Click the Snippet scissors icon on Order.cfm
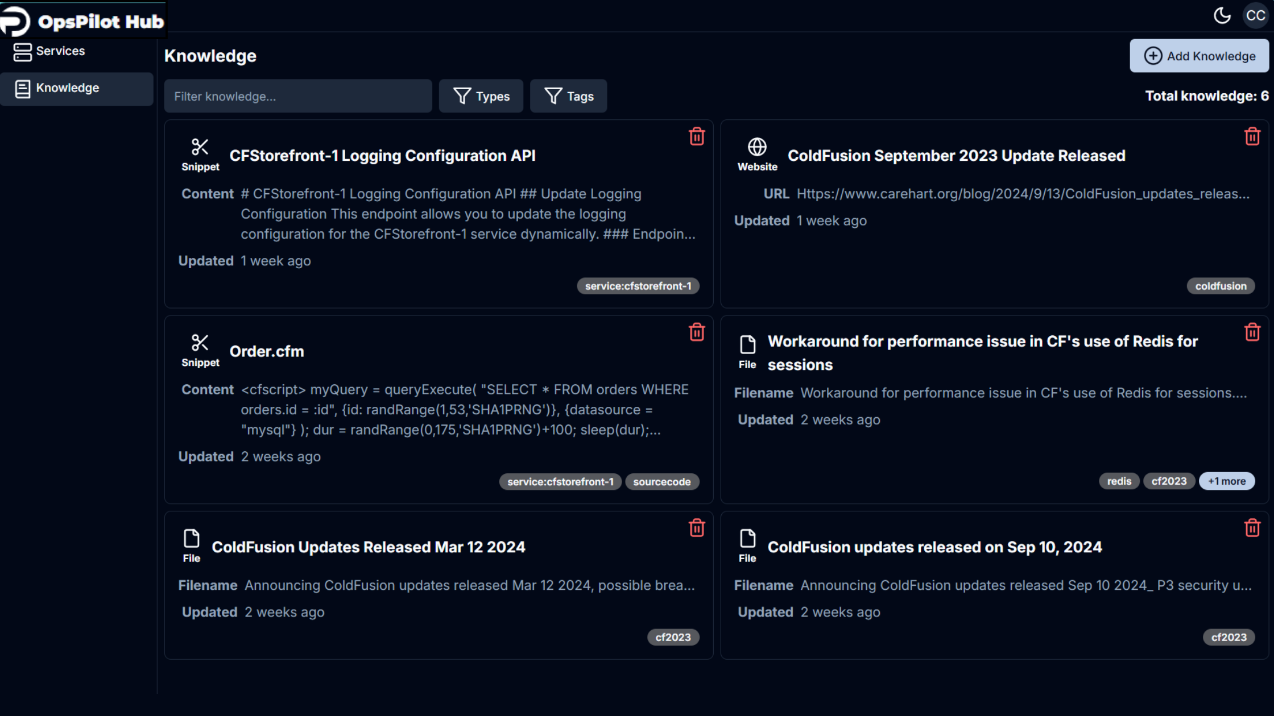Image resolution: width=1274 pixels, height=716 pixels. click(200, 343)
